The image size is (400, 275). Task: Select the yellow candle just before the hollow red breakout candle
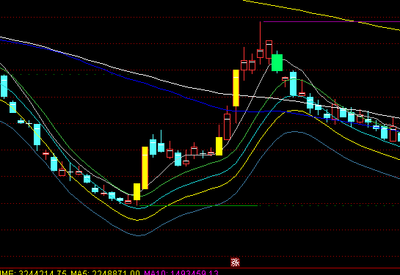click(x=219, y=146)
